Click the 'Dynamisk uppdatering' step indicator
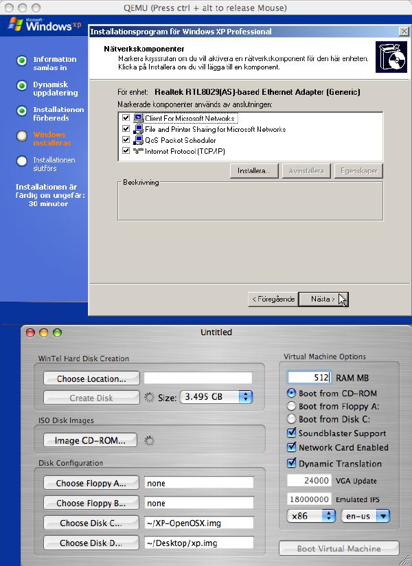This screenshot has height=566, width=412. 22,86
